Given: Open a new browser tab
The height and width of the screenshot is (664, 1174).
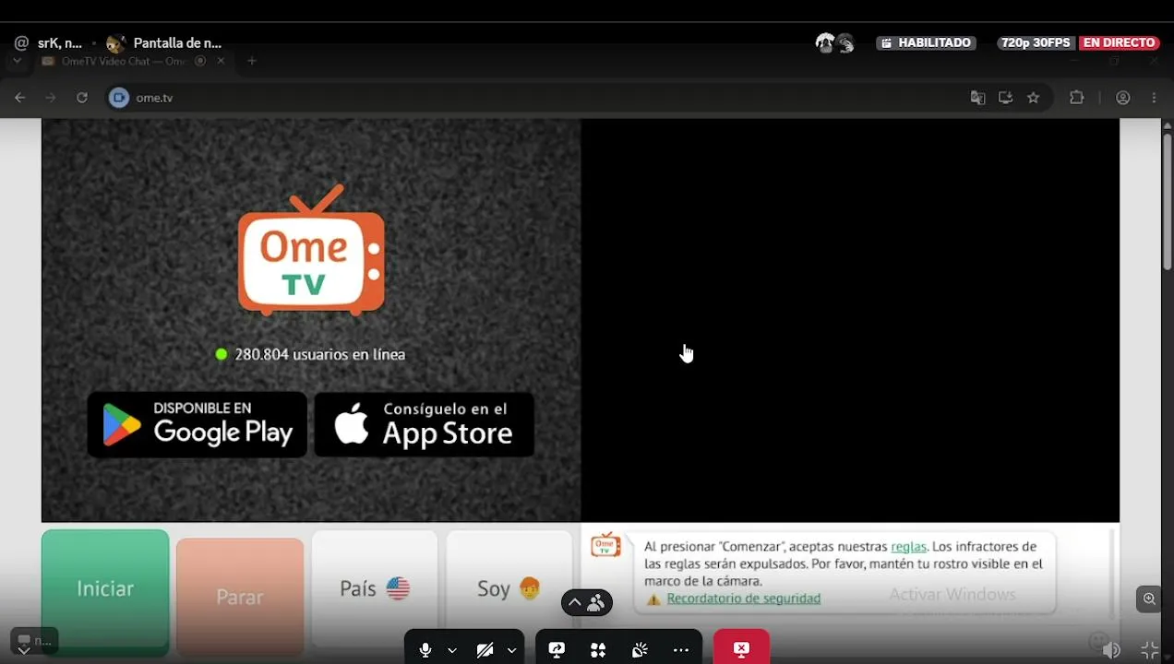Looking at the screenshot, I should pos(251,61).
